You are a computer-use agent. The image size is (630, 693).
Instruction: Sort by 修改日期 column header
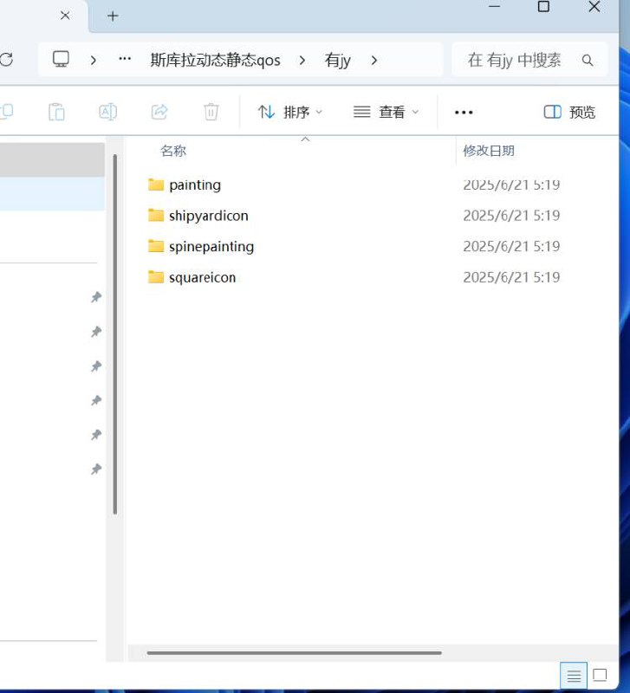point(489,151)
